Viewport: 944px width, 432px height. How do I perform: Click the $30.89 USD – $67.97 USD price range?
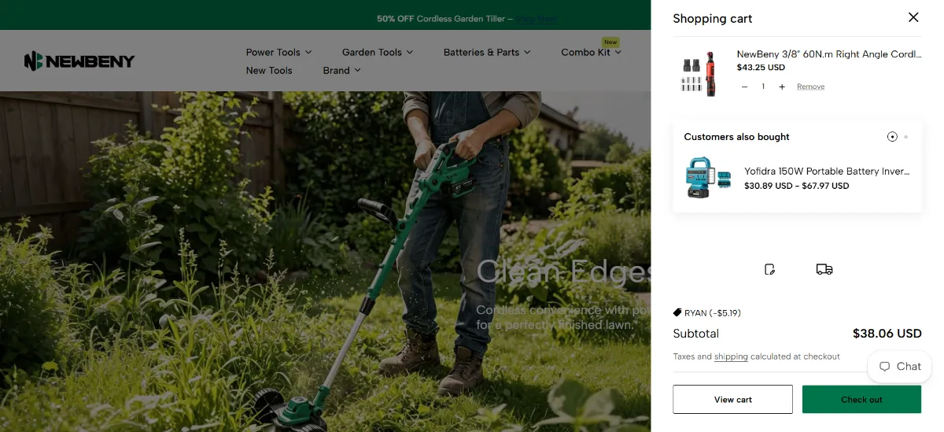(x=796, y=186)
